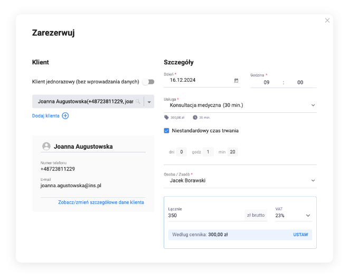Close the reservation dialog with X
This screenshot has width=349, height=280.
[x=327, y=21]
